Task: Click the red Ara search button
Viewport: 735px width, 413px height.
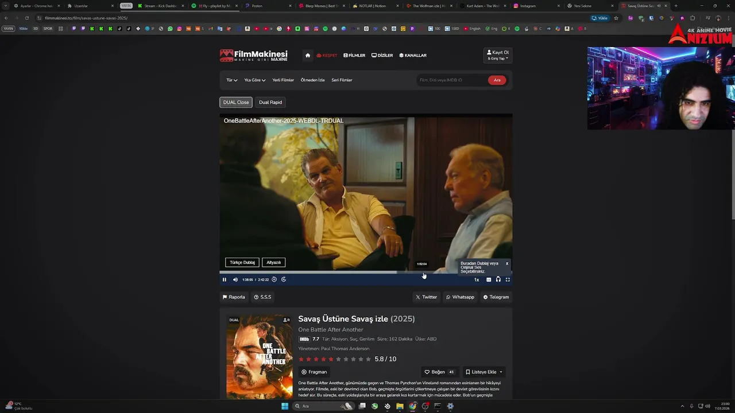Action: [497, 80]
